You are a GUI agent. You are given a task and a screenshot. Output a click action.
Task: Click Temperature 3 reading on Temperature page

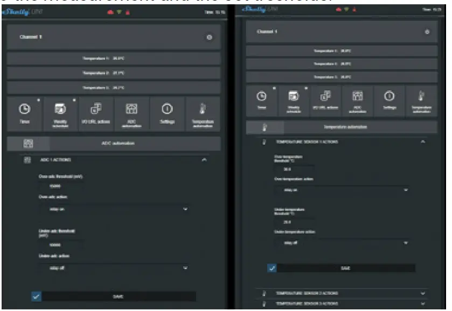pos(332,77)
